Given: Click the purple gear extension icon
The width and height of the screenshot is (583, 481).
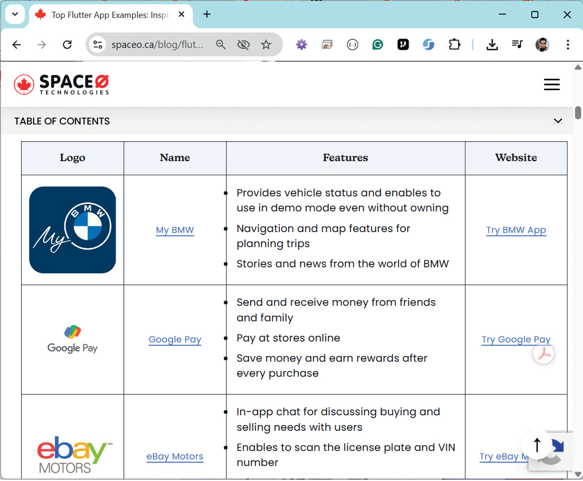Looking at the screenshot, I should click(302, 44).
